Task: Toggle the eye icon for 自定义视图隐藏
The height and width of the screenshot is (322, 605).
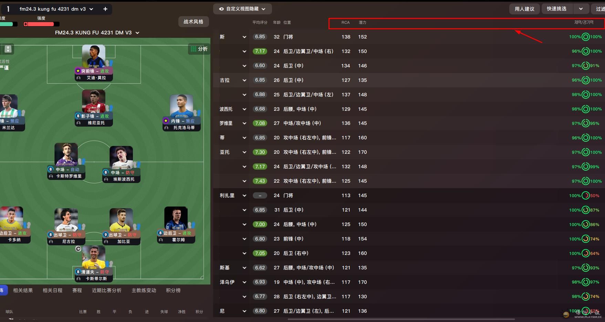Action: 221,9
